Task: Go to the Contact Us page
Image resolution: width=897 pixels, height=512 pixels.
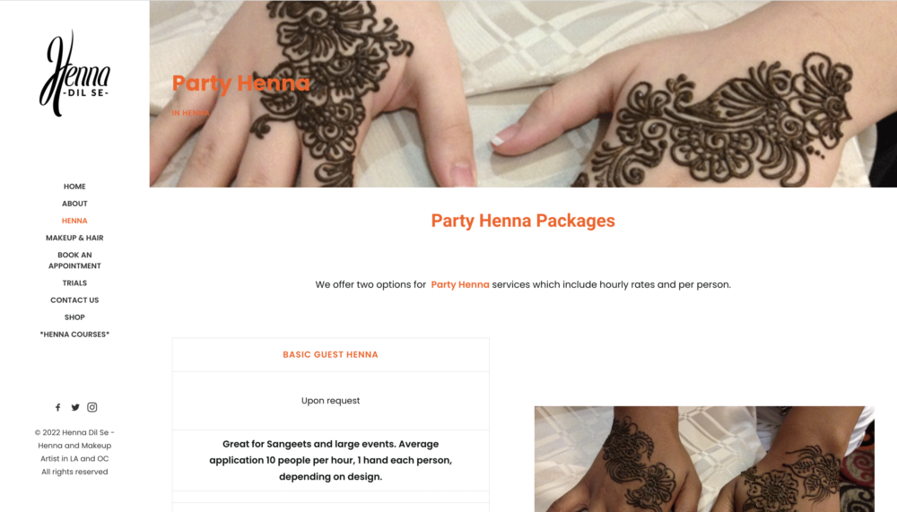Action: click(74, 300)
